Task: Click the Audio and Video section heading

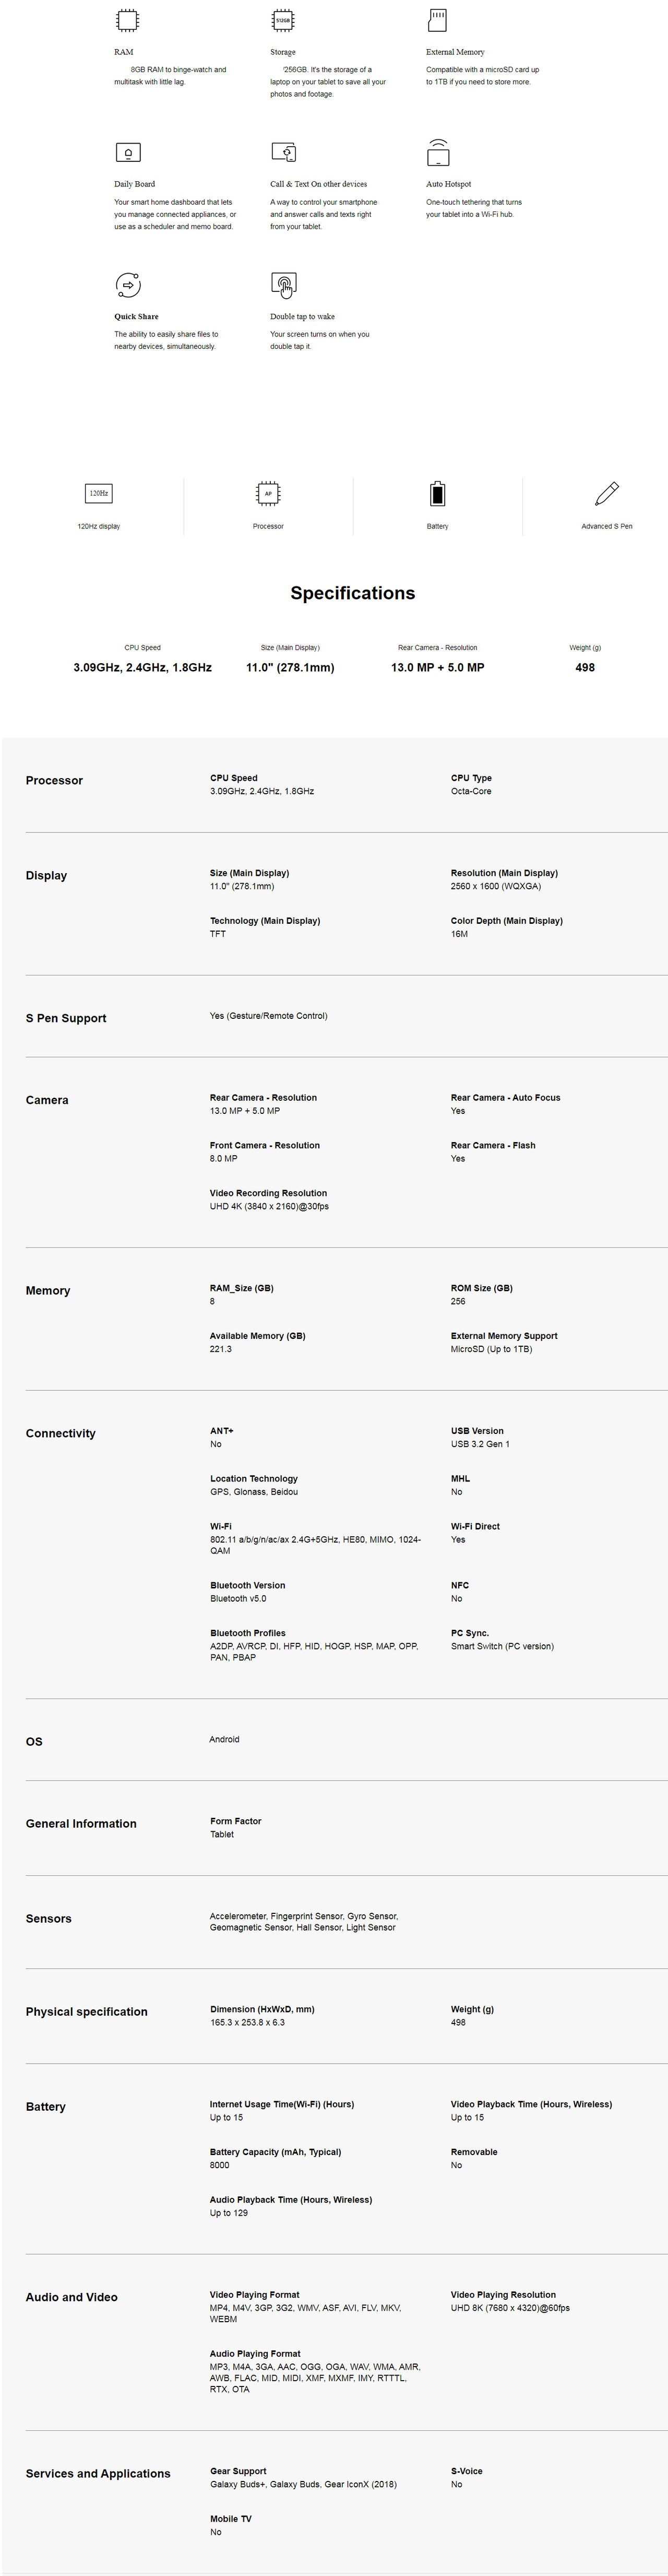Action: coord(72,2297)
